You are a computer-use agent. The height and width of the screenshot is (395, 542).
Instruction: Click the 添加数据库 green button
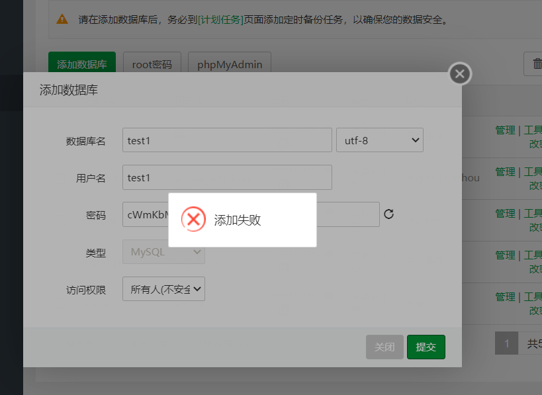82,64
